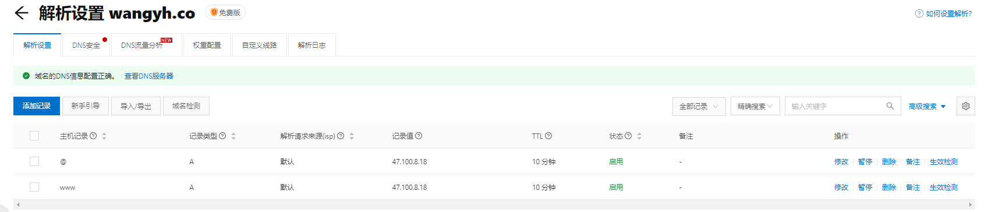Click the settings gear icon beside advanced search

point(966,106)
